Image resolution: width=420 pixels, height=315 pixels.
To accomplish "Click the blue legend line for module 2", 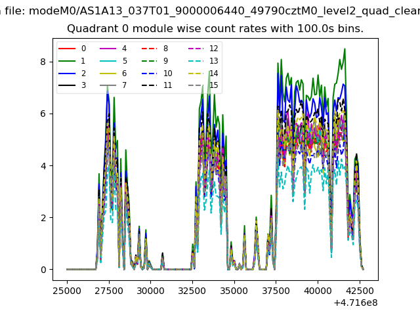I will [x=67, y=73].
